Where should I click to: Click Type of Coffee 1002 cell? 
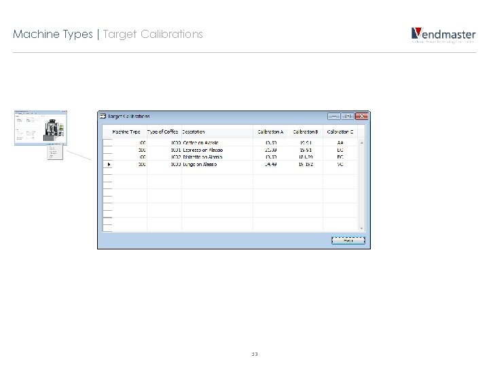point(164,157)
